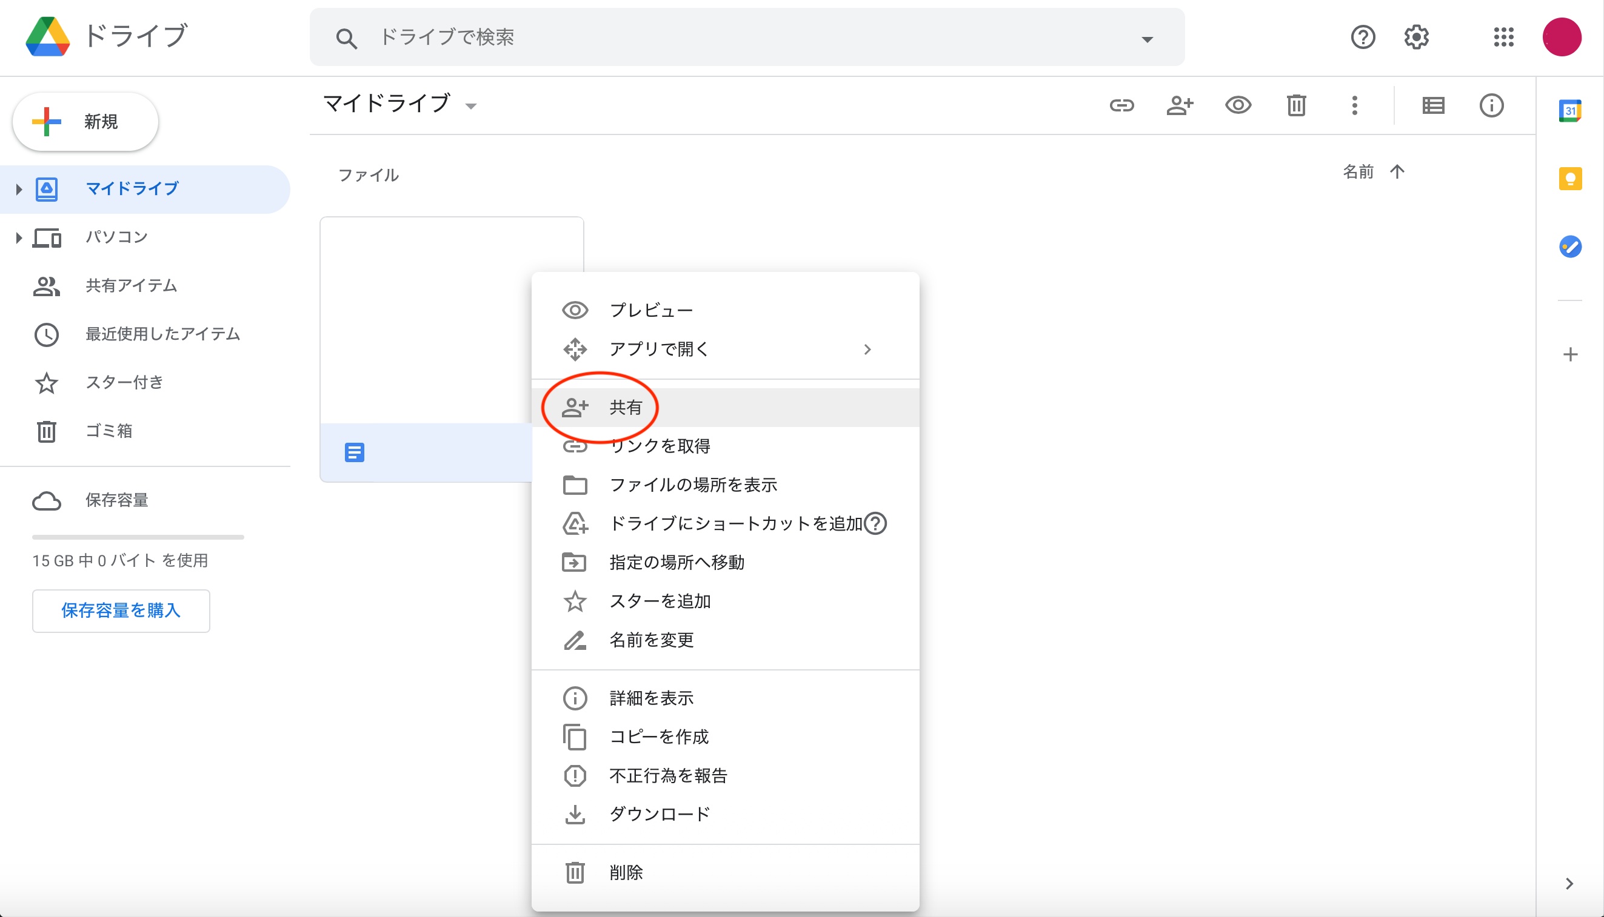Select 名前を変更 menu entry
The height and width of the screenshot is (917, 1604).
tap(726, 640)
